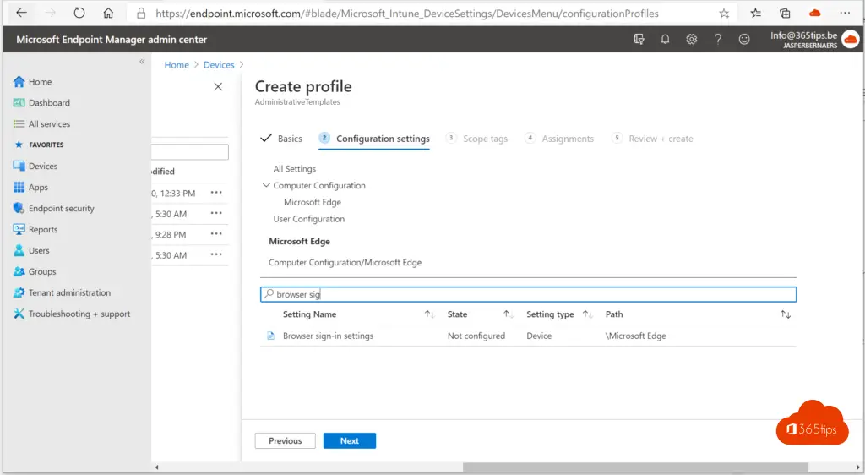This screenshot has width=865, height=475.
Task: Go to Devices breadcrumb link
Action: point(219,64)
